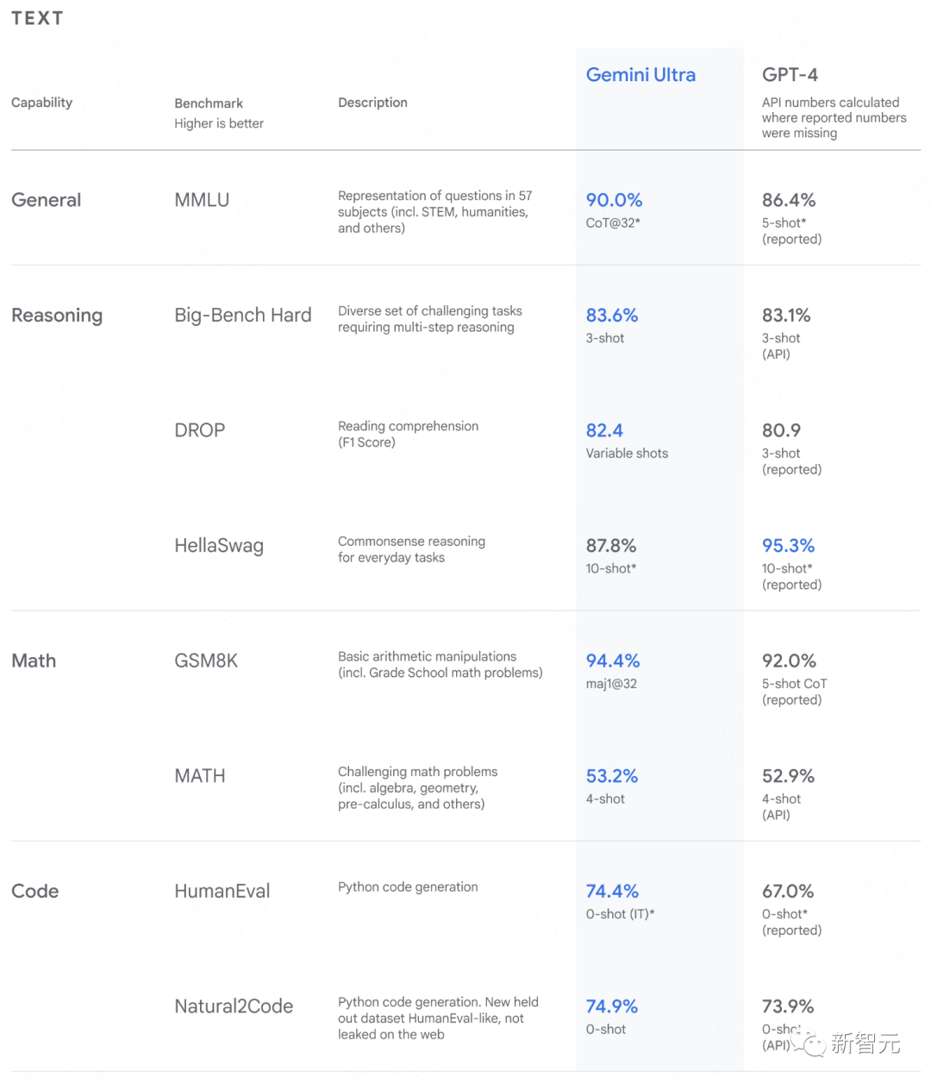Click the HellaSwag benchmark name
The image size is (931, 1084).
(219, 546)
